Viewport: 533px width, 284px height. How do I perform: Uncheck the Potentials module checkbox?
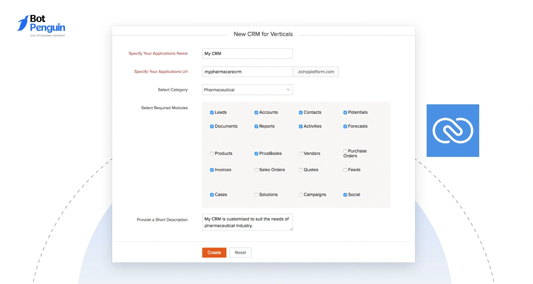(345, 113)
